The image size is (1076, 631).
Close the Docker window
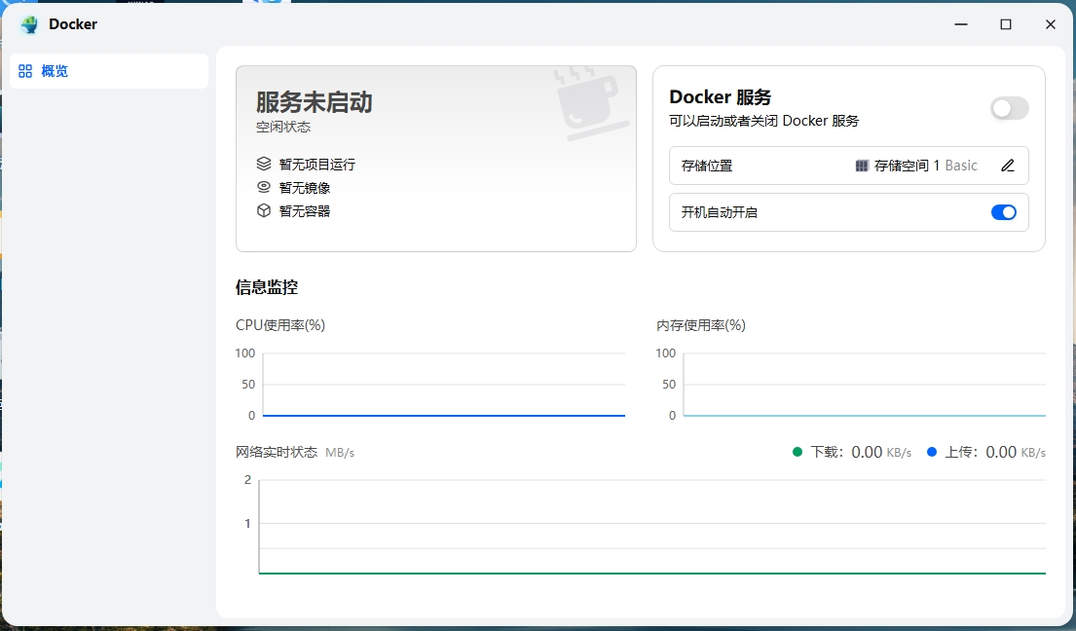coord(1051,24)
